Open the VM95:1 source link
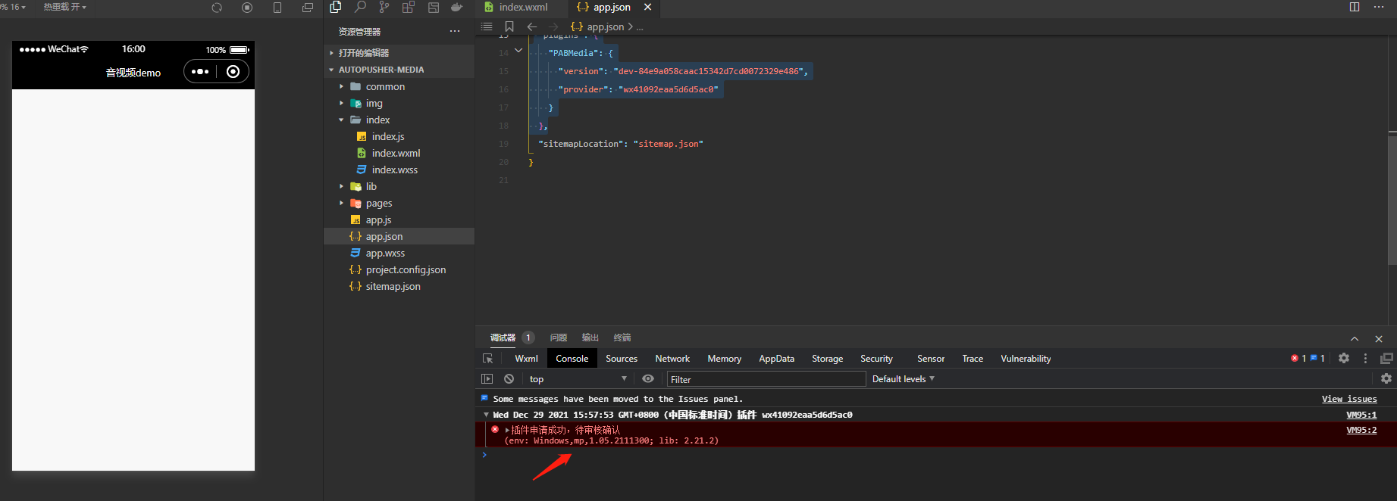 coord(1361,415)
